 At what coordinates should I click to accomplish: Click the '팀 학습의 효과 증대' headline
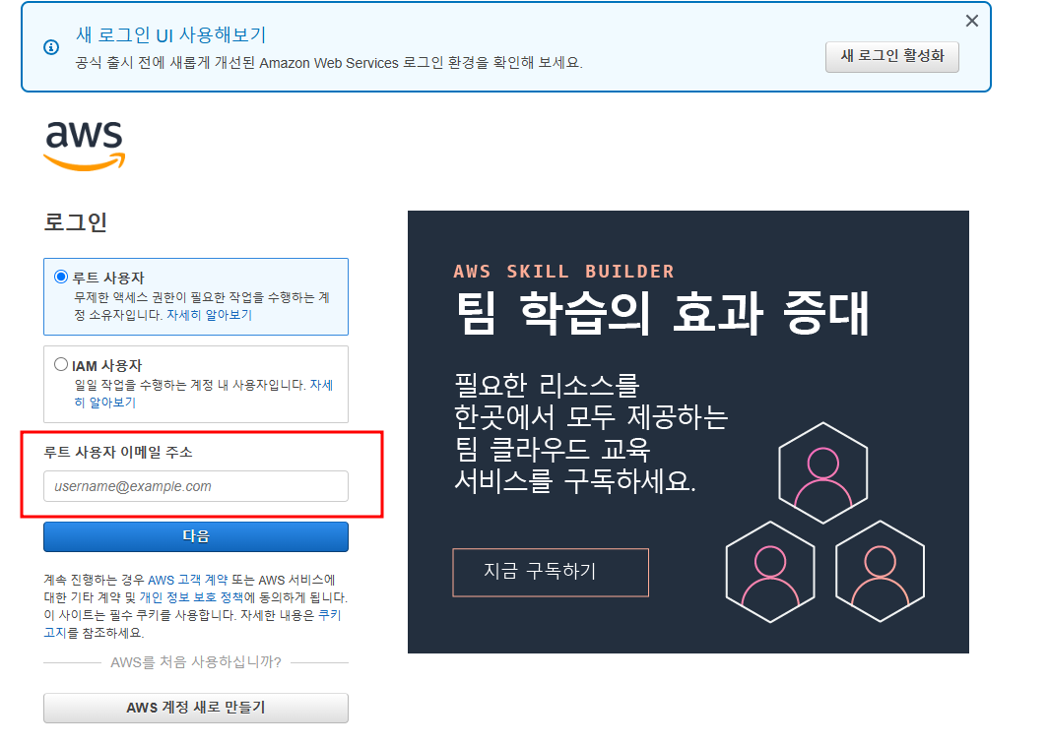click(662, 313)
